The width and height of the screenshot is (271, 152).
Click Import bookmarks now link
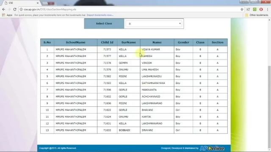100,15
